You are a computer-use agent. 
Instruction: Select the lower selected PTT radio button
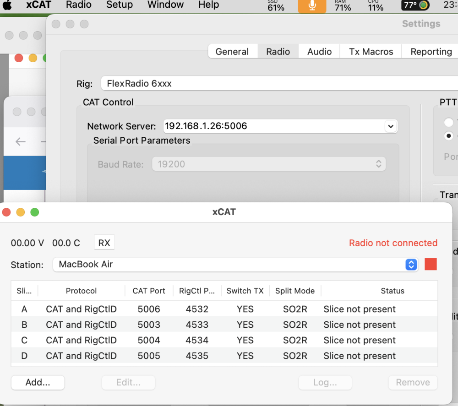click(x=448, y=136)
